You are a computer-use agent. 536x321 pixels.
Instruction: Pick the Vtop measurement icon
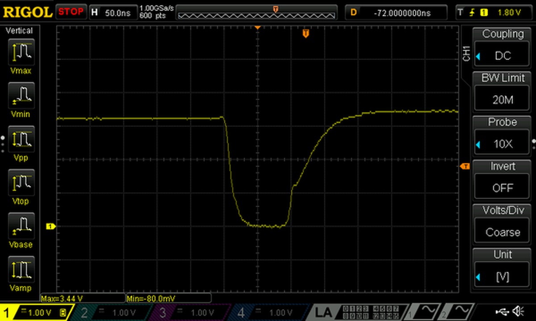pos(21,182)
